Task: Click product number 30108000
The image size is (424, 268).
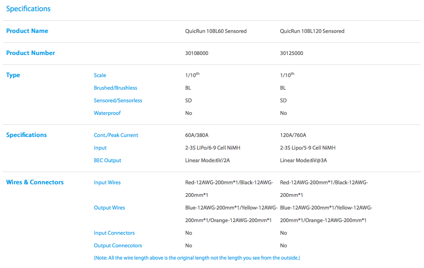Action: pos(197,53)
